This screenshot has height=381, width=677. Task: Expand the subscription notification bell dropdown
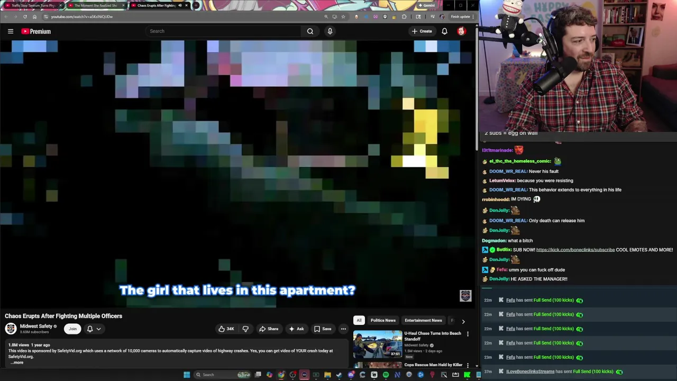point(94,329)
